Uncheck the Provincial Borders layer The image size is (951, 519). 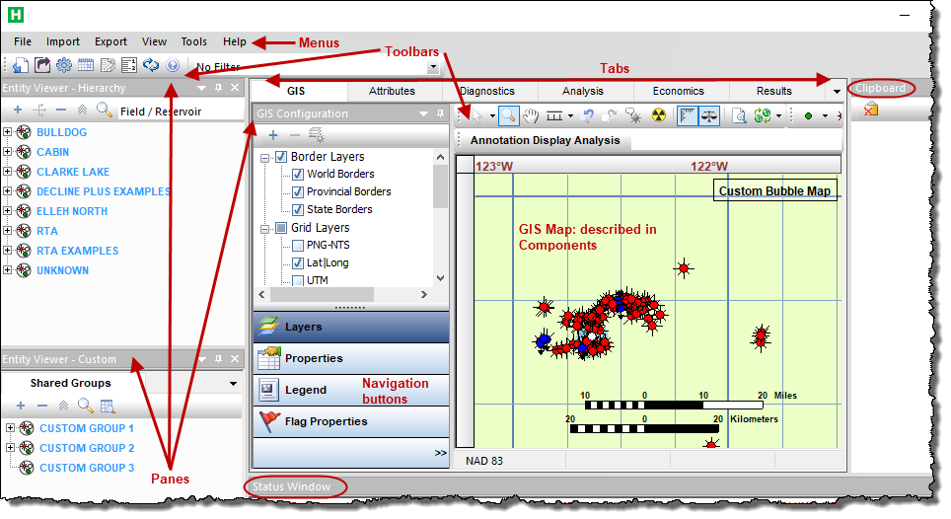point(298,192)
